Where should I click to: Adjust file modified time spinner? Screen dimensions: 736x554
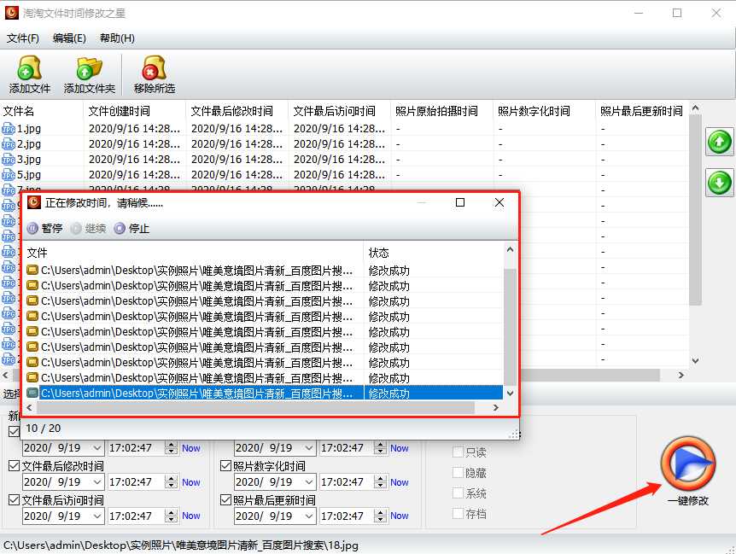(x=172, y=482)
